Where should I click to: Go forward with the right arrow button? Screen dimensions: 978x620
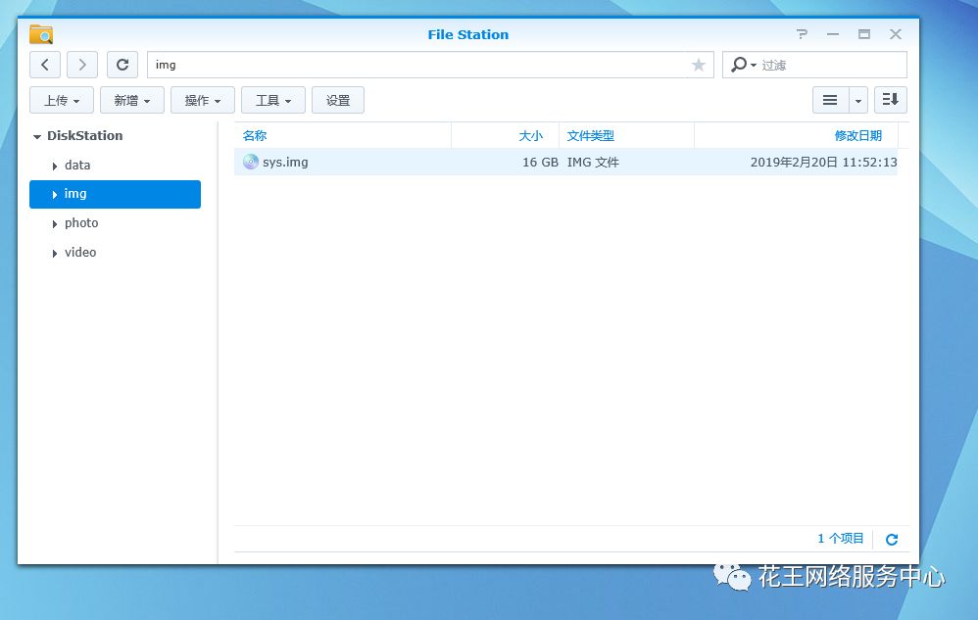coord(82,65)
